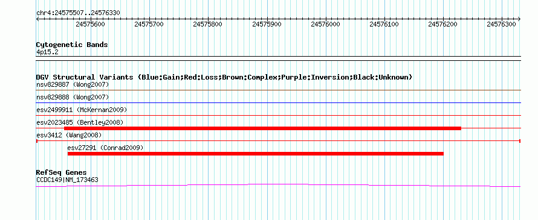Image resolution: width=538 pixels, height=220 pixels.
Task: Open variant nsv829887 (Wong2007)
Action: [x=73, y=84]
